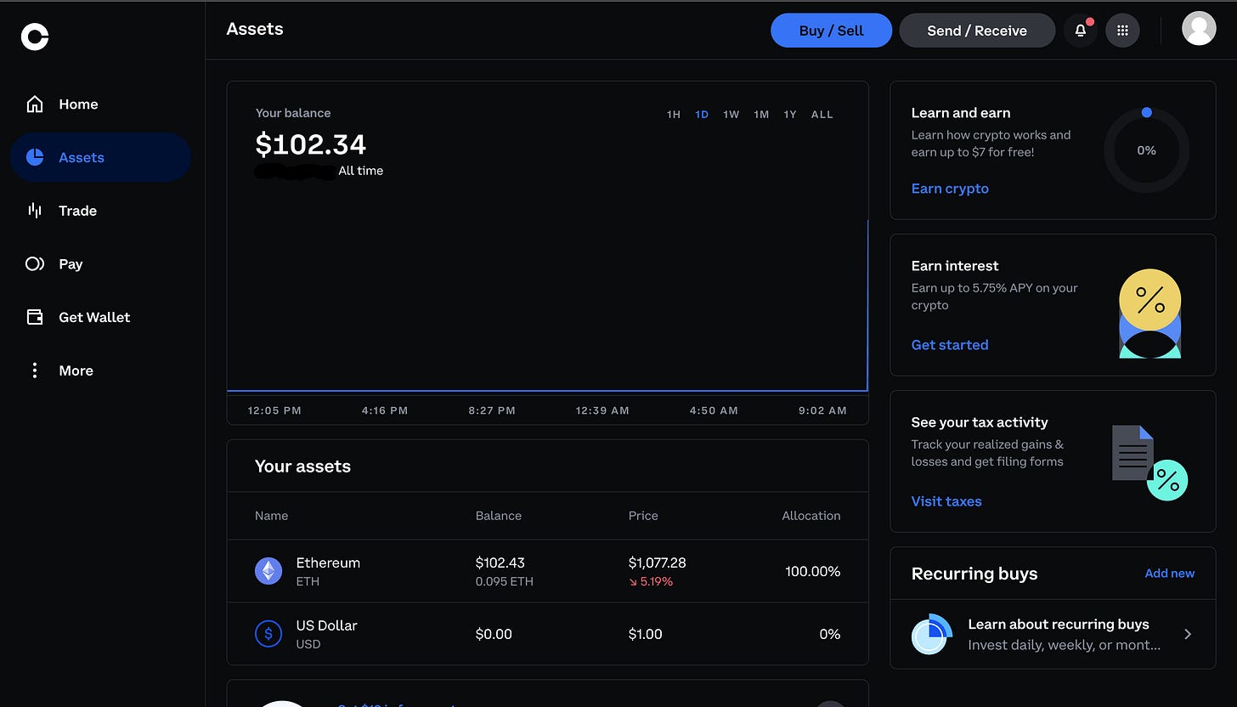Viewport: 1237px width, 707px height.
Task: Click the More three-dots icon
Action: tap(35, 370)
